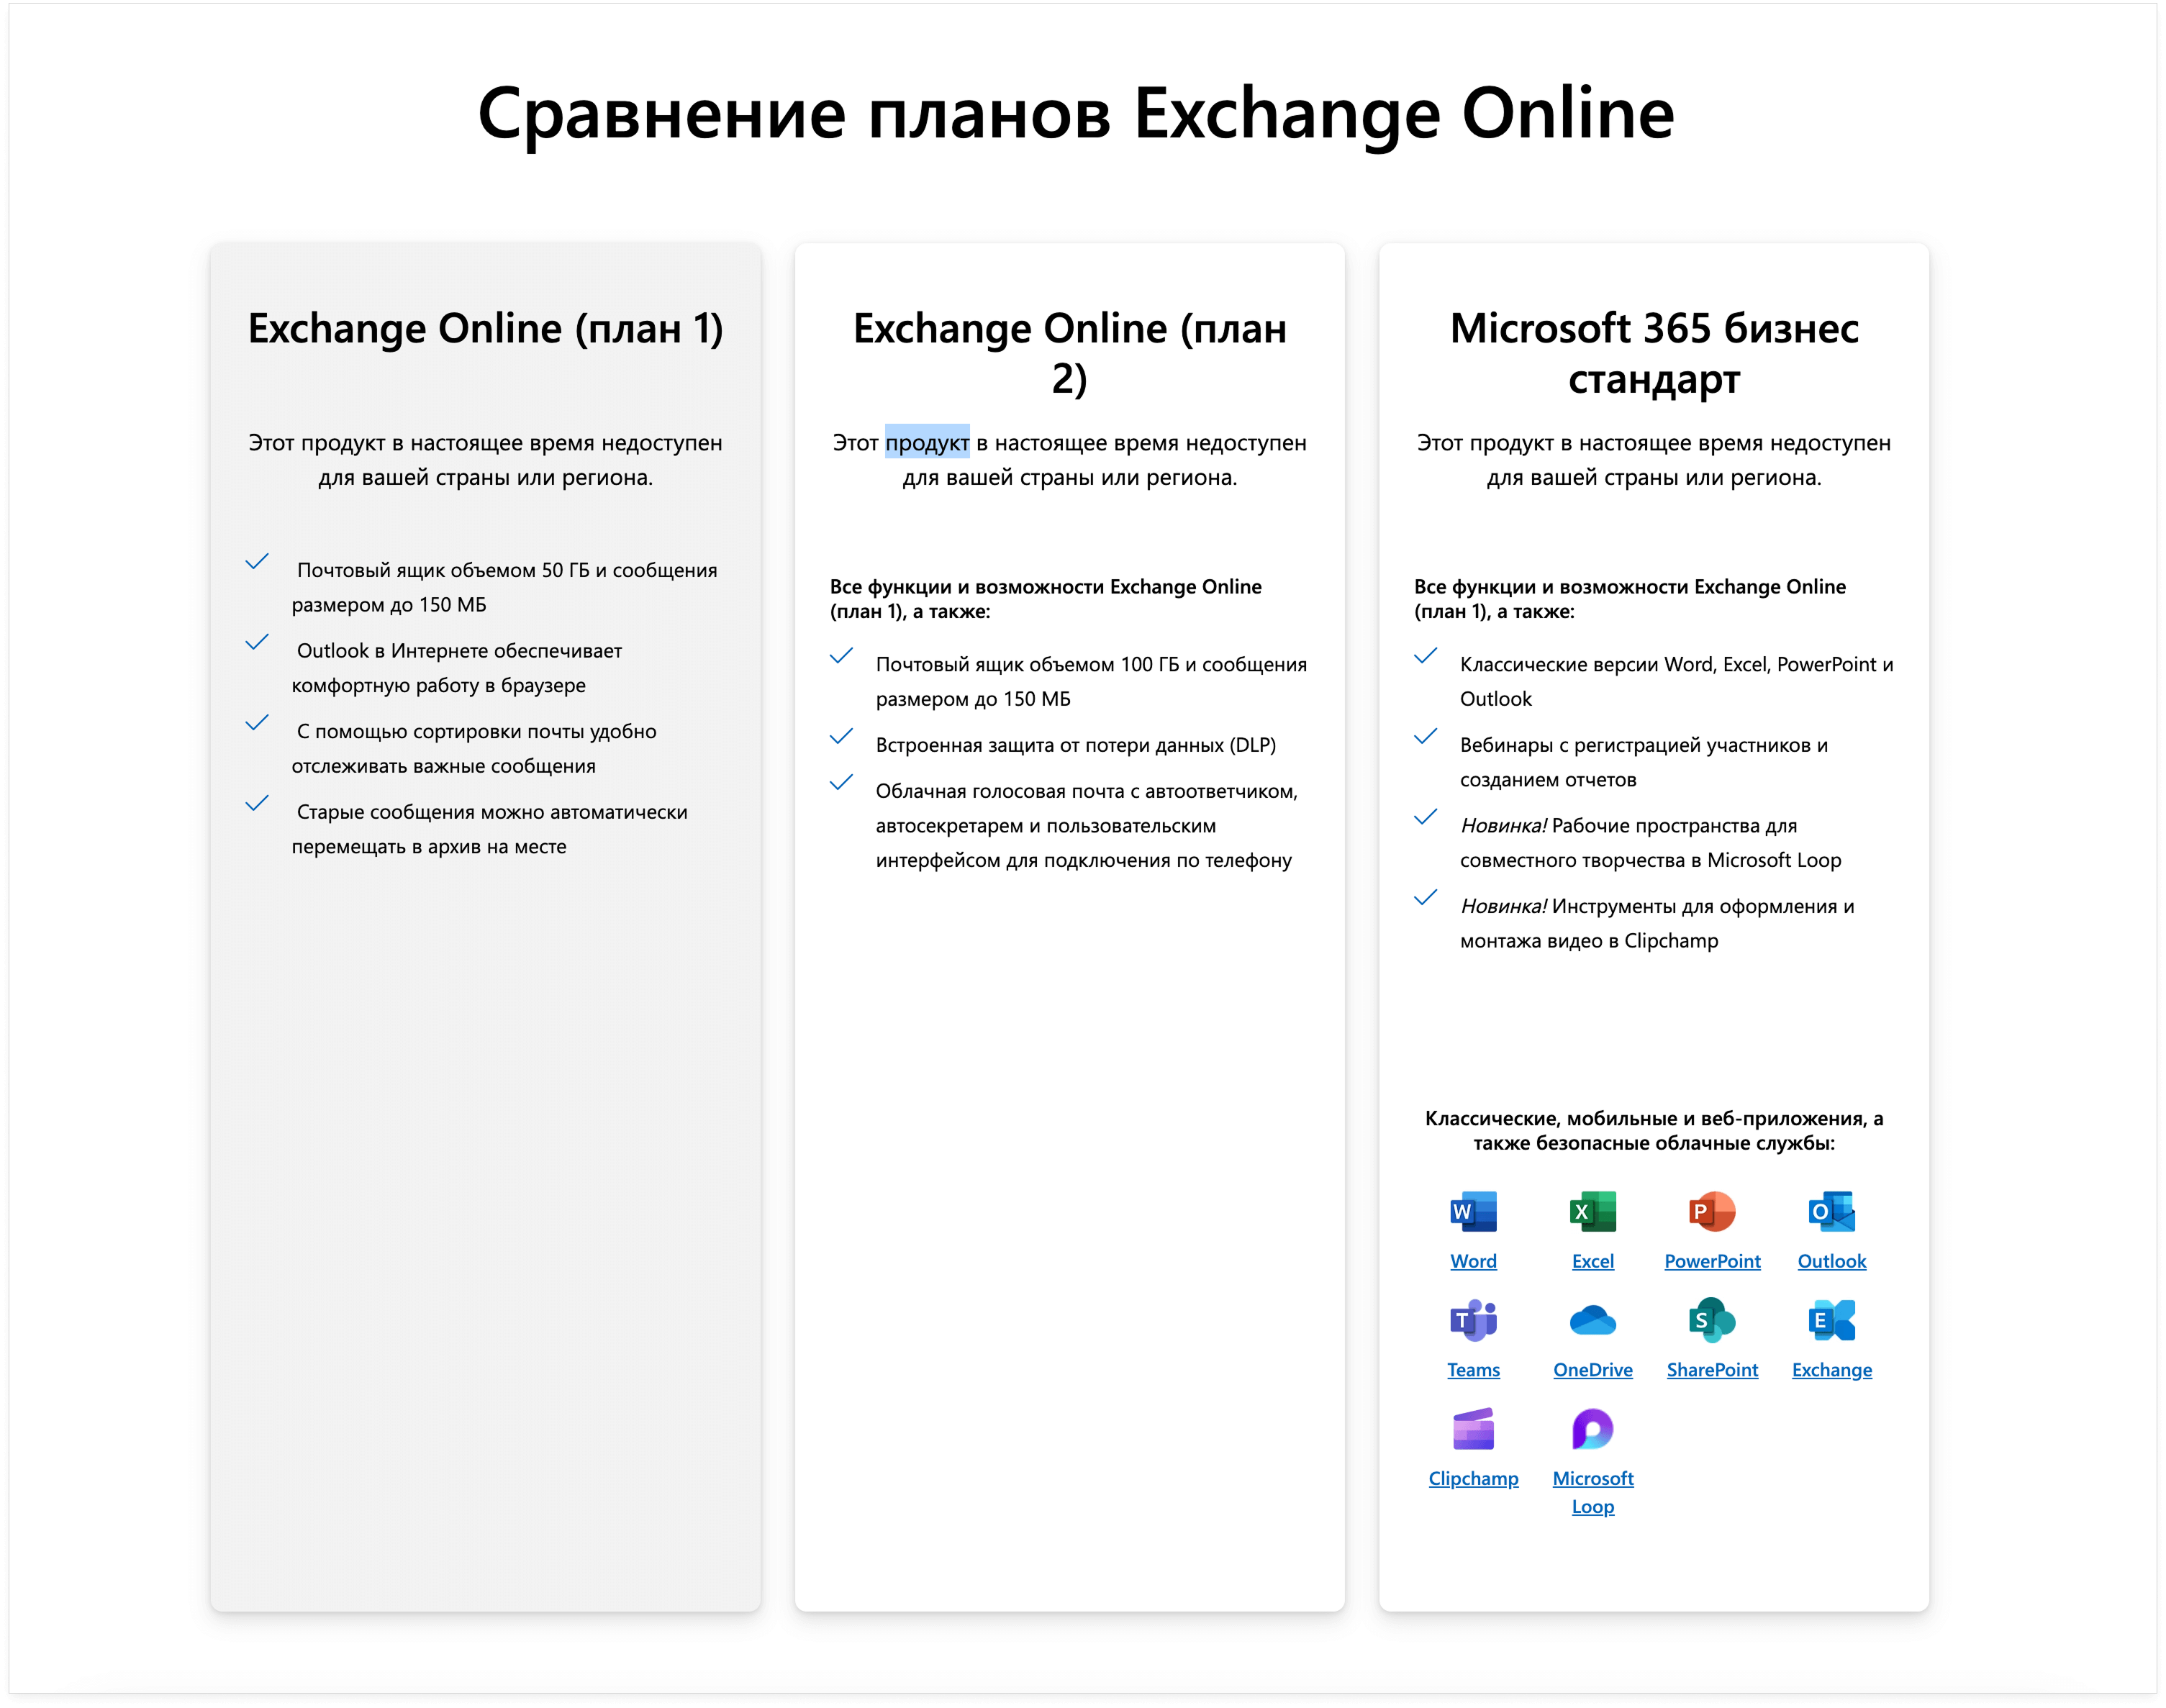
Task: Follow the SharePoint link
Action: (1712, 1370)
